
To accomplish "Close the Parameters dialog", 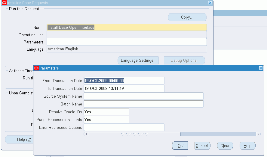I will (260, 68).
